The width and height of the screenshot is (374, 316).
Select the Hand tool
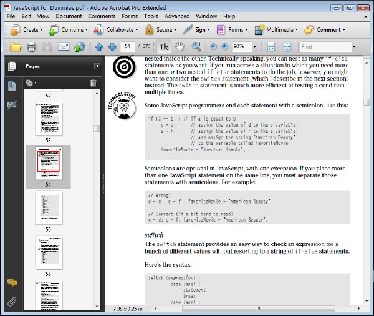[x=180, y=47]
